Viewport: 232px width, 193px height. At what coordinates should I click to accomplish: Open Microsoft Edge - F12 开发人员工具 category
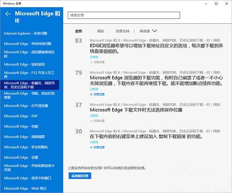click(x=29, y=75)
